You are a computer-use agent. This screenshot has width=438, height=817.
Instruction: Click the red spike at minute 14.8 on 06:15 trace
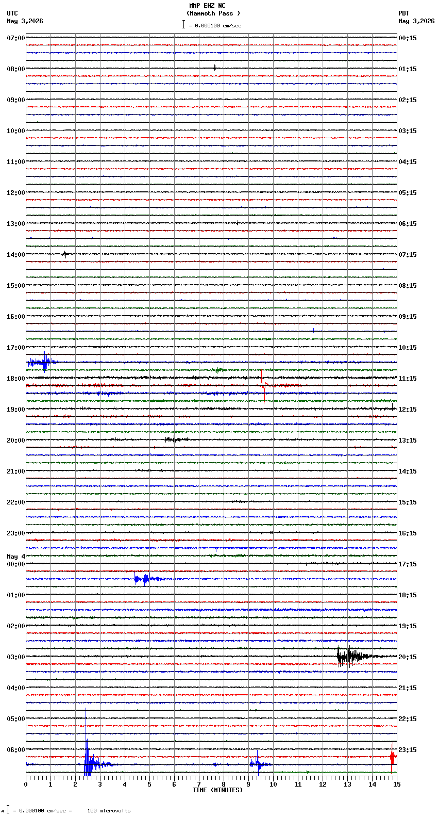393,757
